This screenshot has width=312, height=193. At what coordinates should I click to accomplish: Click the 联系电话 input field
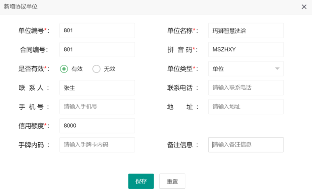246,88
